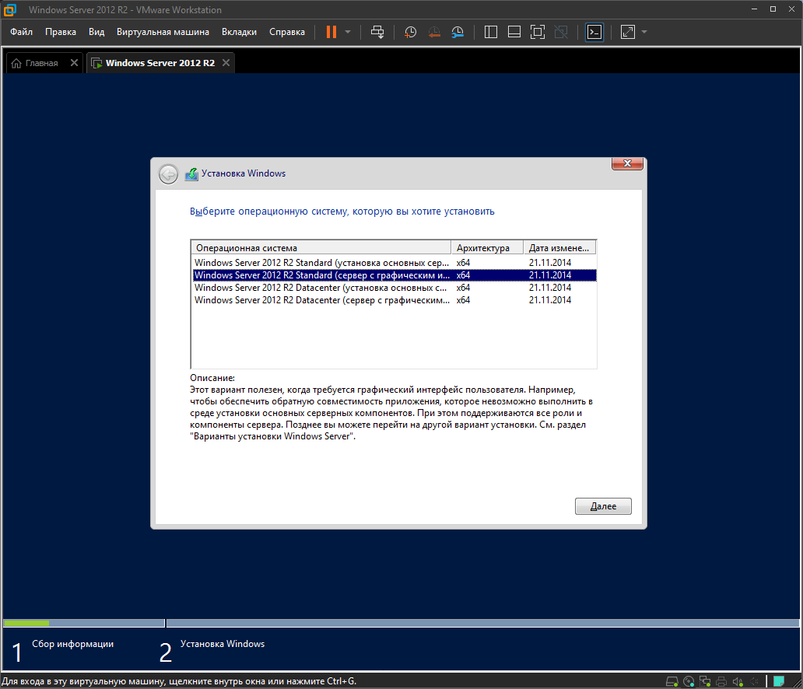Open the power options dropdown arrow beside pause
The image size is (803, 689).
point(348,32)
